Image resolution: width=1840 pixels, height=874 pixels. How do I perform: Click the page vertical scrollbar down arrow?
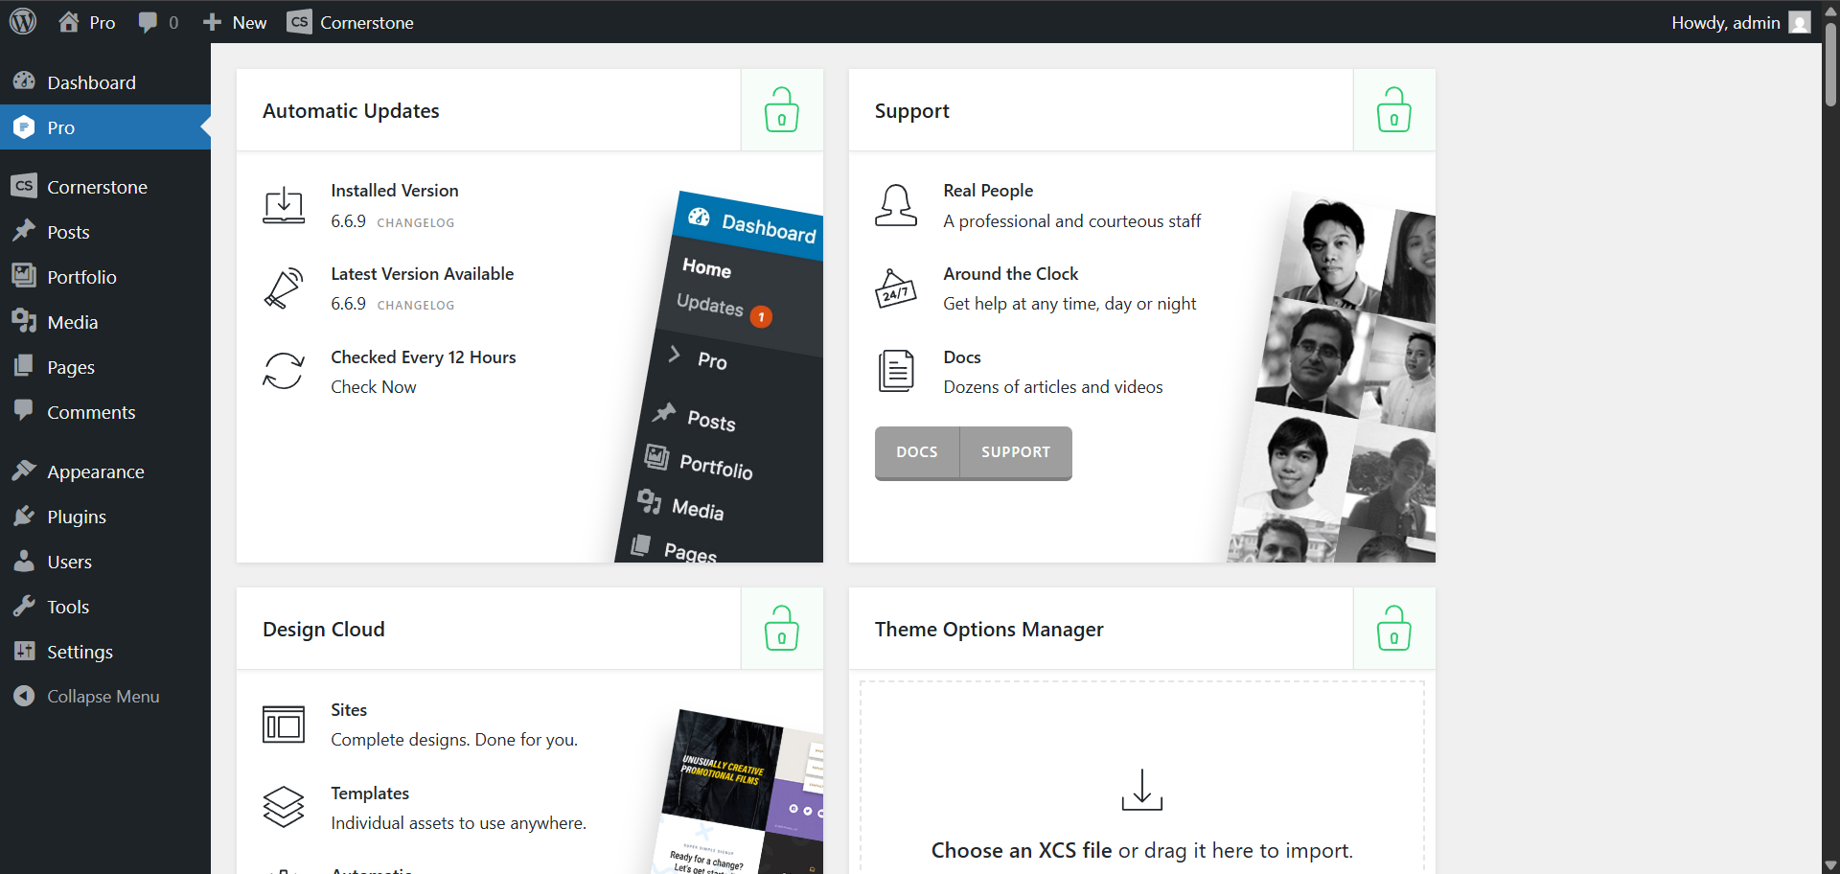click(x=1830, y=864)
